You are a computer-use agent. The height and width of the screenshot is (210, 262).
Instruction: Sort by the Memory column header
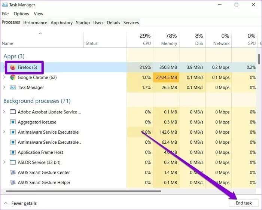(166, 40)
